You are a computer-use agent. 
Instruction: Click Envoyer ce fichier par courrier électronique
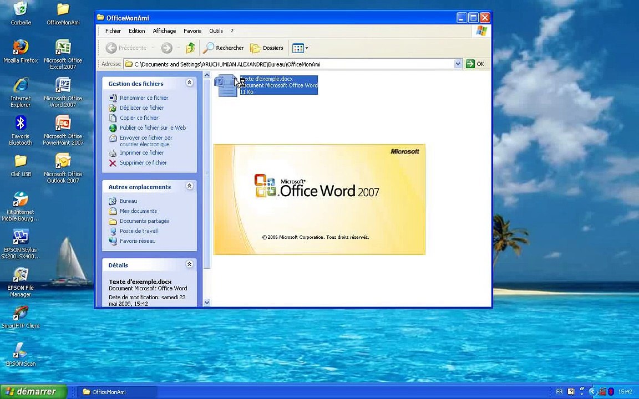point(145,141)
